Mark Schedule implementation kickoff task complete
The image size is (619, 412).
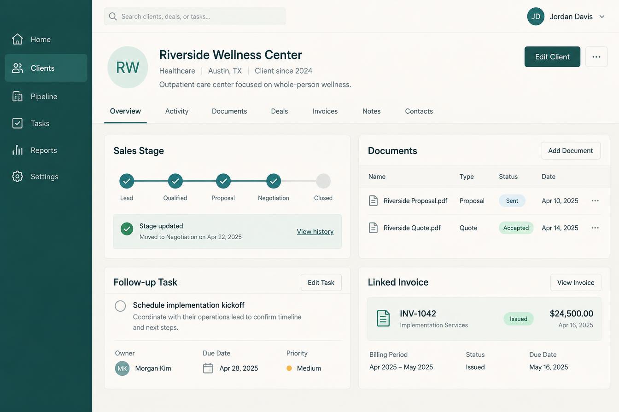click(x=120, y=306)
